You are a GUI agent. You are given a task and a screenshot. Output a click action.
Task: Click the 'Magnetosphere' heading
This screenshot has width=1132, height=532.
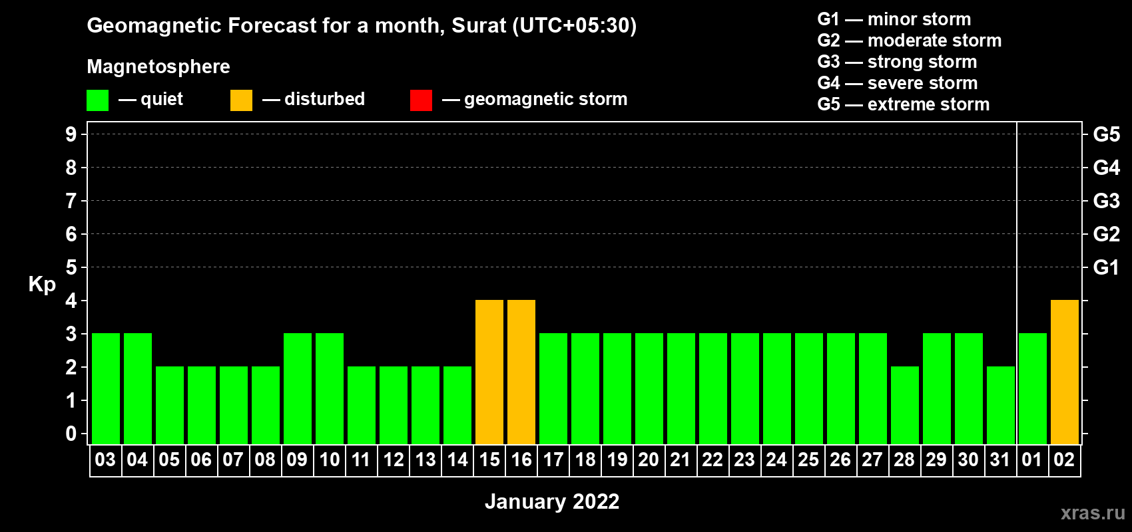point(158,66)
